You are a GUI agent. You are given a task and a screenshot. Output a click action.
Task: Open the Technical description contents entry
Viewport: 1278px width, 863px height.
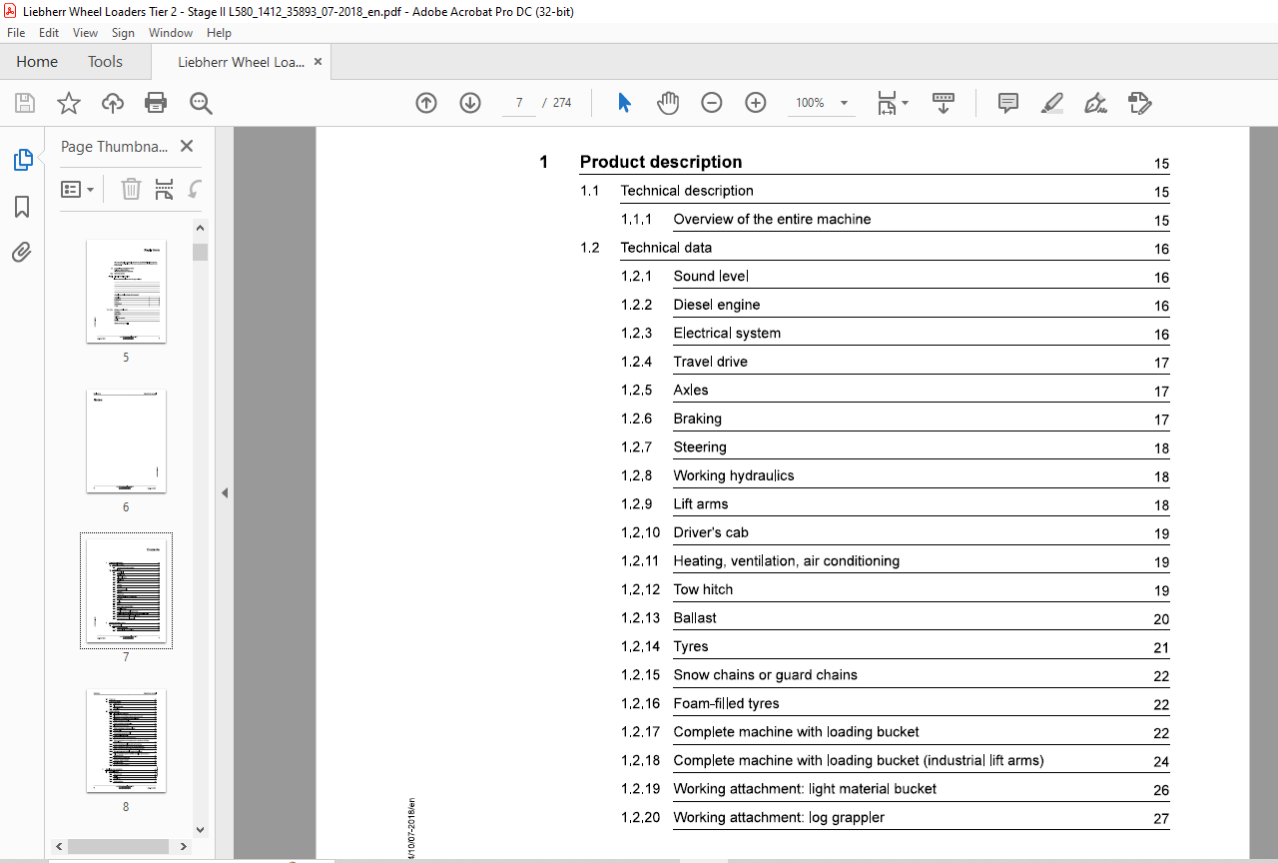pos(687,191)
